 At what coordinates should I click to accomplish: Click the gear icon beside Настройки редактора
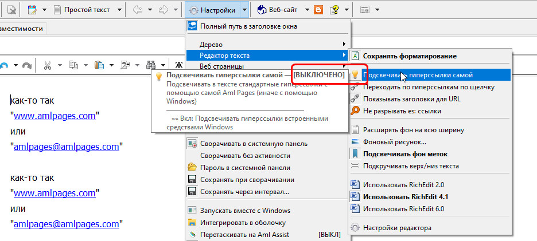click(x=356, y=228)
